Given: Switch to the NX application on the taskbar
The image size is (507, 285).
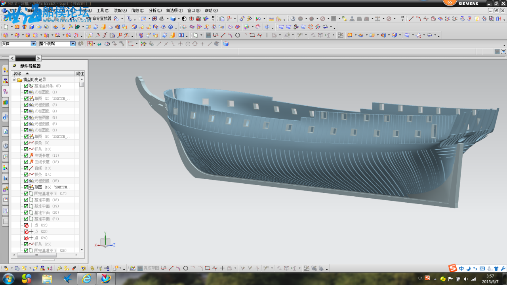Looking at the screenshot, I should pos(106,279).
